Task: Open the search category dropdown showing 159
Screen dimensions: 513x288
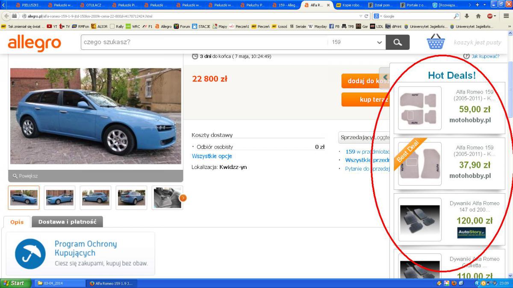Action: click(x=357, y=42)
